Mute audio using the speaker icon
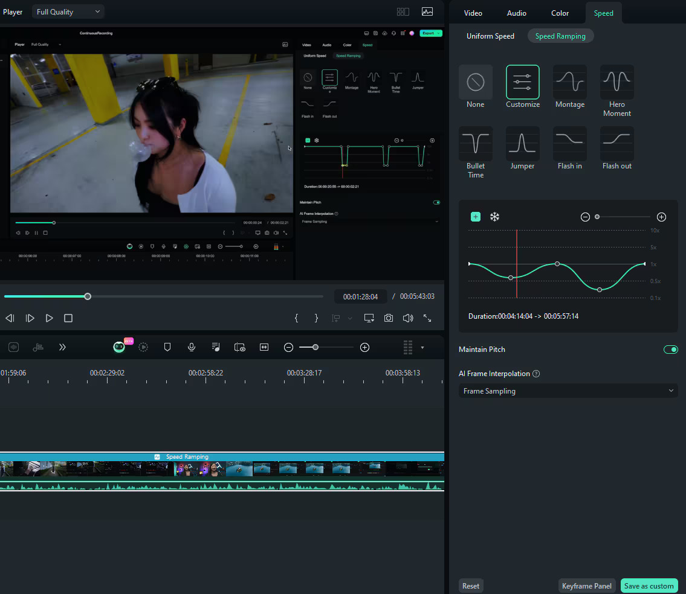 coord(408,318)
